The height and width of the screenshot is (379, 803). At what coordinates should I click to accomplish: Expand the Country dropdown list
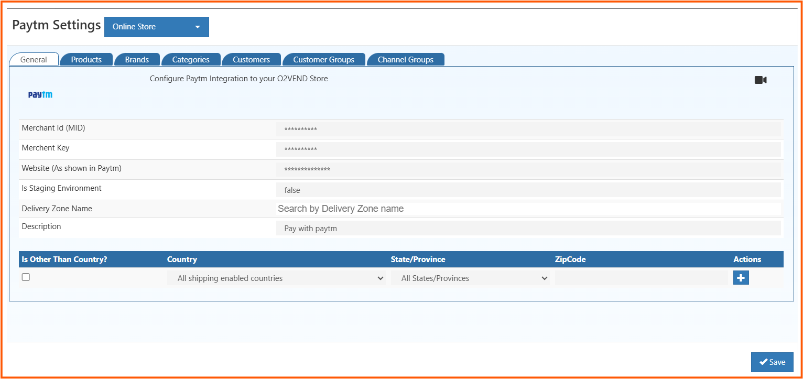coord(276,278)
